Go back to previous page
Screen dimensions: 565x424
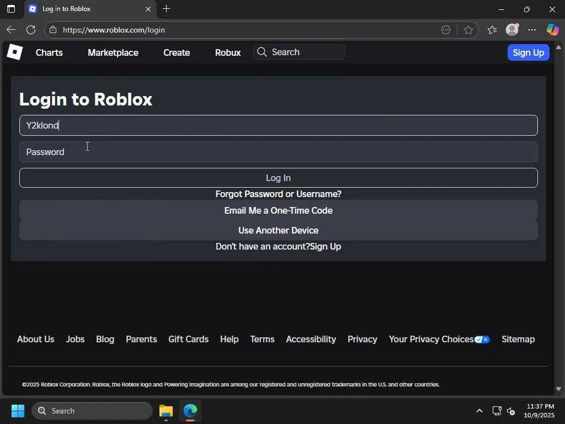(x=11, y=30)
